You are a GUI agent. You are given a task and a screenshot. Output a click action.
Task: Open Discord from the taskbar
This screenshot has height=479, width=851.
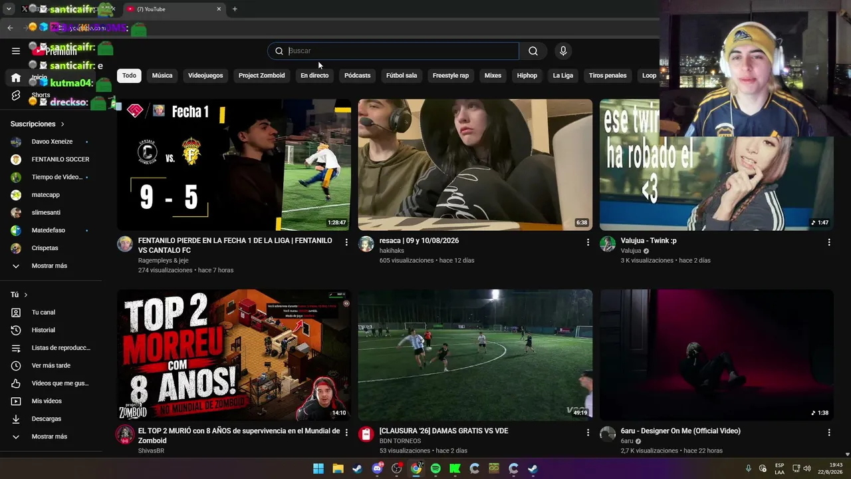click(377, 468)
